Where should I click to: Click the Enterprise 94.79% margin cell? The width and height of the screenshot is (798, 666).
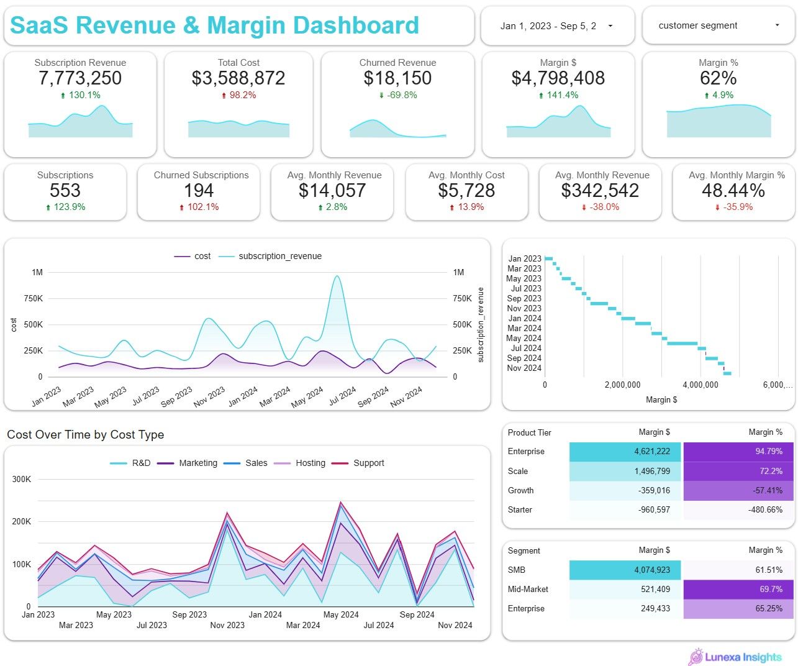pyautogui.click(x=738, y=452)
